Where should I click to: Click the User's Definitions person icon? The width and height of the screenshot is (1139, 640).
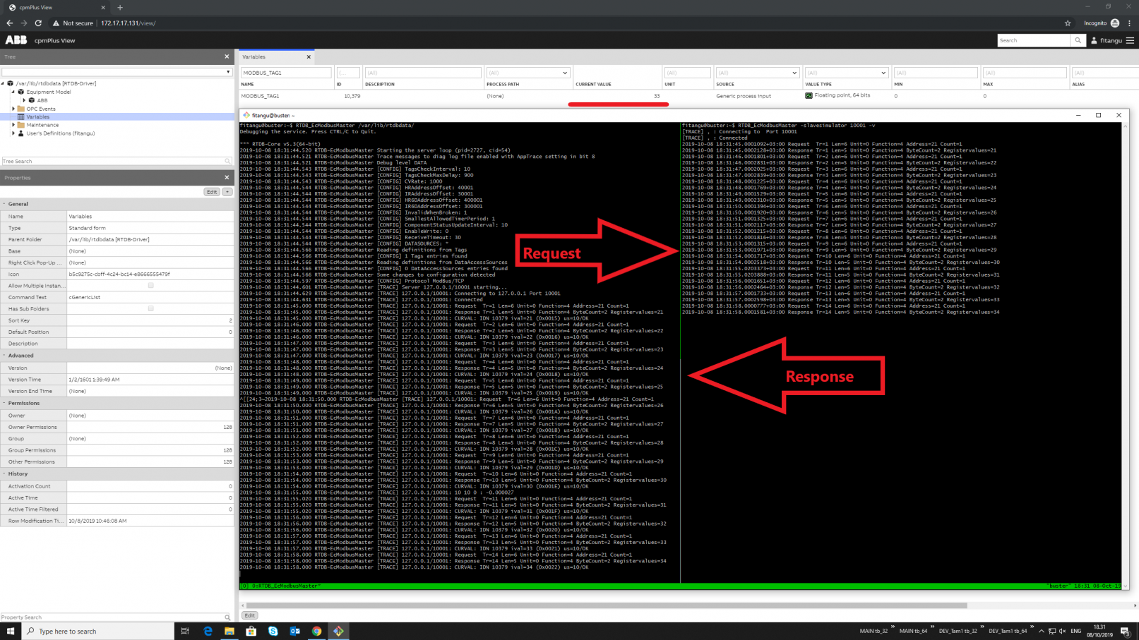(20, 133)
